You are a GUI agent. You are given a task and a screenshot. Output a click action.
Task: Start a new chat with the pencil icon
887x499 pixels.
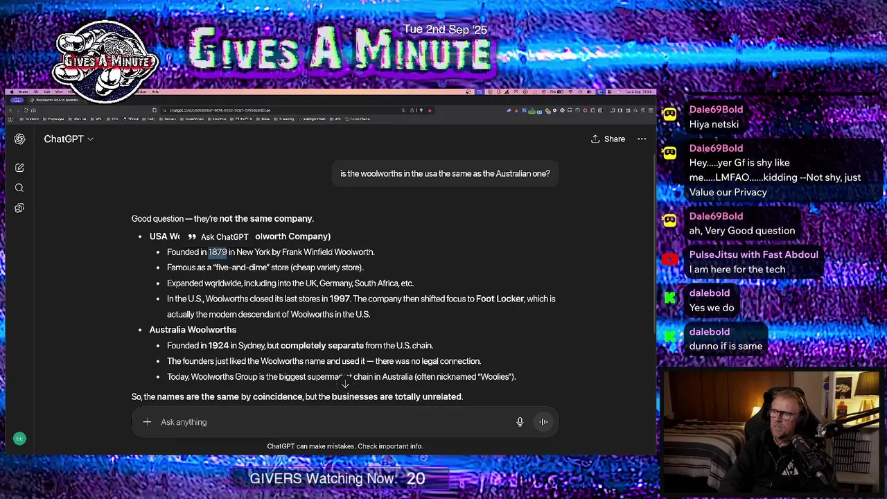coord(19,168)
